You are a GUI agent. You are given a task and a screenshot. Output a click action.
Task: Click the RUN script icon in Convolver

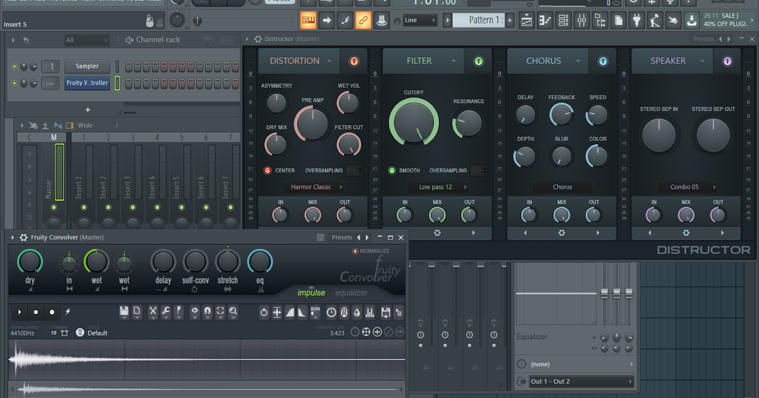[x=316, y=312]
